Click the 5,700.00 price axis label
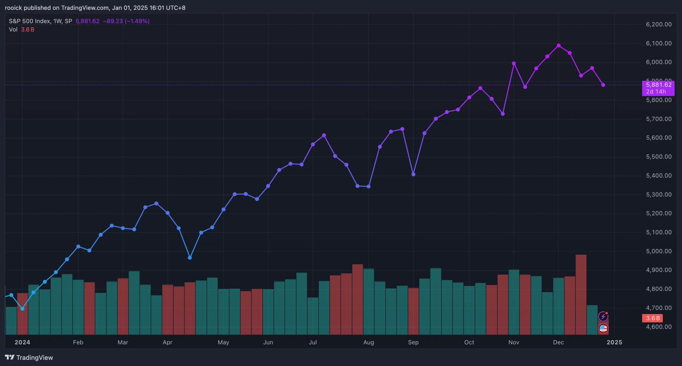This screenshot has width=682, height=366. pyautogui.click(x=659, y=119)
